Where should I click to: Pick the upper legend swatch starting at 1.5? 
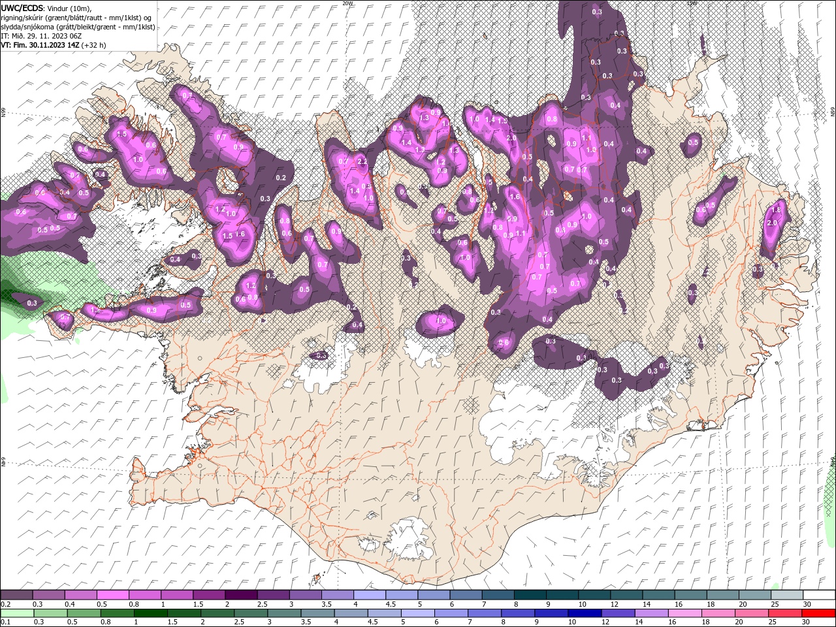pos(208,595)
